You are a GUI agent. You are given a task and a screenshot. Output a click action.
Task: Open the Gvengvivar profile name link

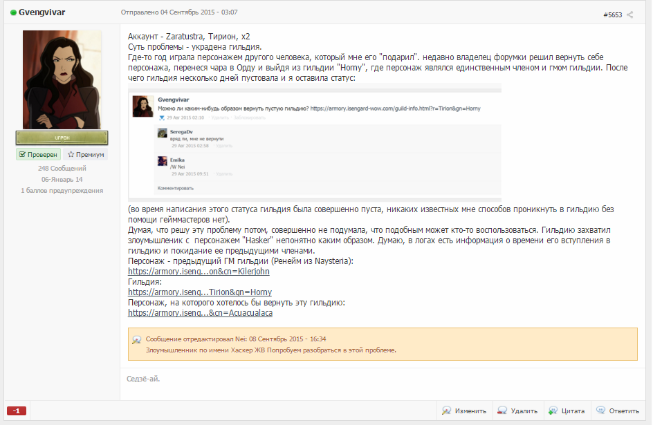pos(42,12)
